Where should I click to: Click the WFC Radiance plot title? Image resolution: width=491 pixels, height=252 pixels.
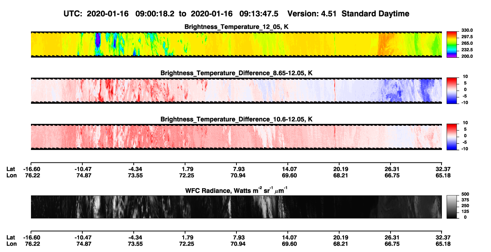click(x=236, y=190)
